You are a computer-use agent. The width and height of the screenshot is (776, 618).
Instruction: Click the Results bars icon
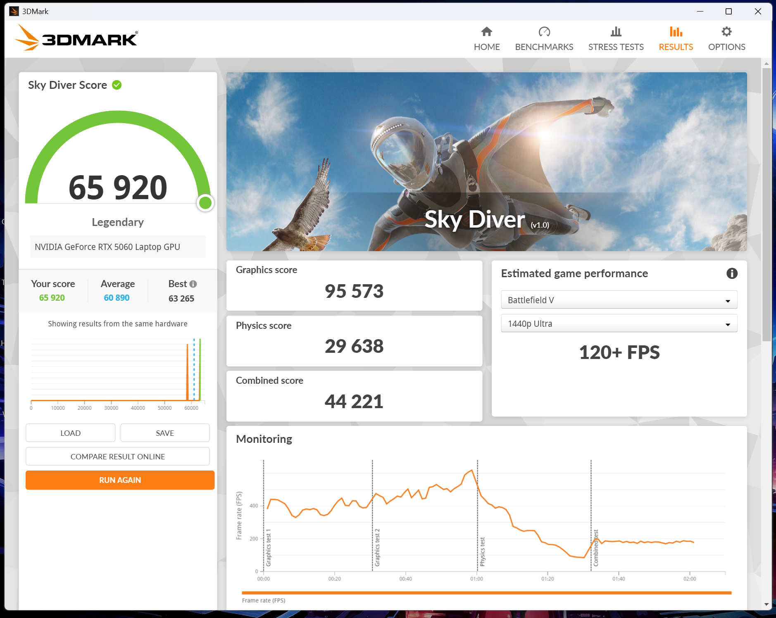[x=676, y=31]
